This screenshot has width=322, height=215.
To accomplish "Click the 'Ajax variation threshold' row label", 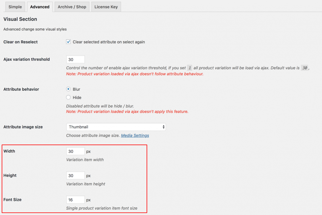I will (26, 59).
